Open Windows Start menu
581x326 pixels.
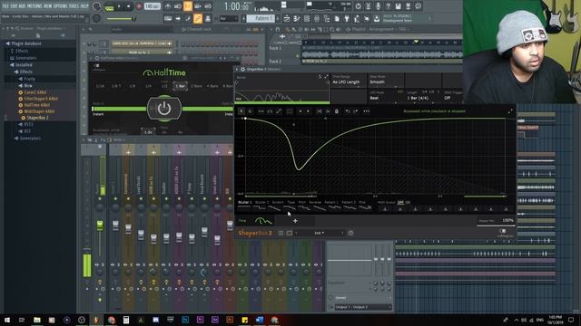(7, 320)
